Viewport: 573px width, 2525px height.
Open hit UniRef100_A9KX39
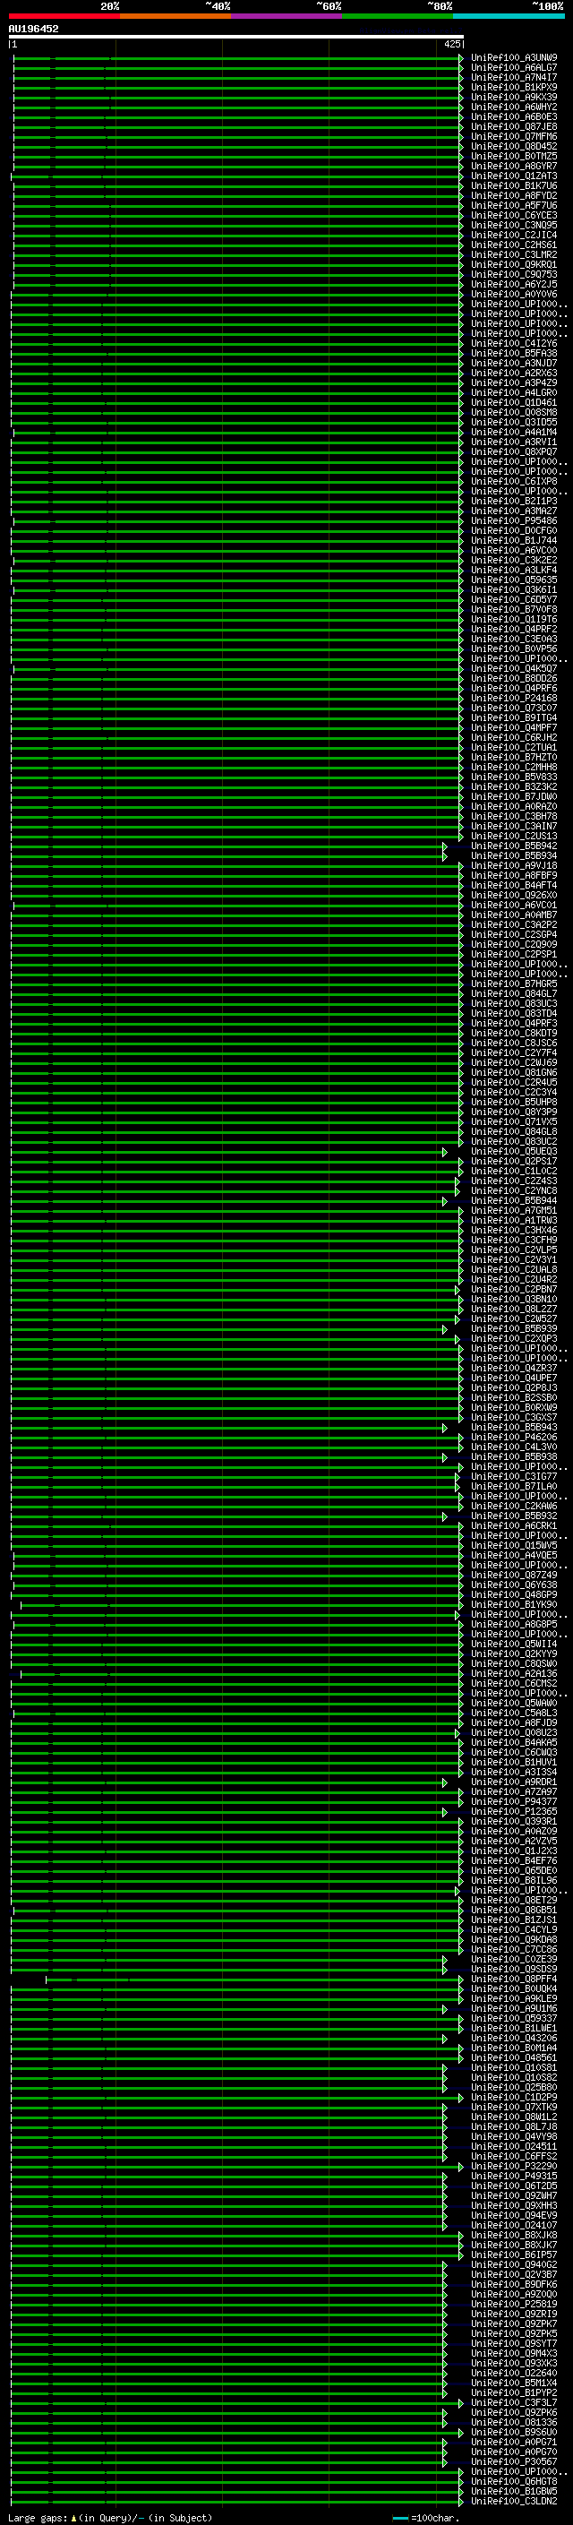514,97
